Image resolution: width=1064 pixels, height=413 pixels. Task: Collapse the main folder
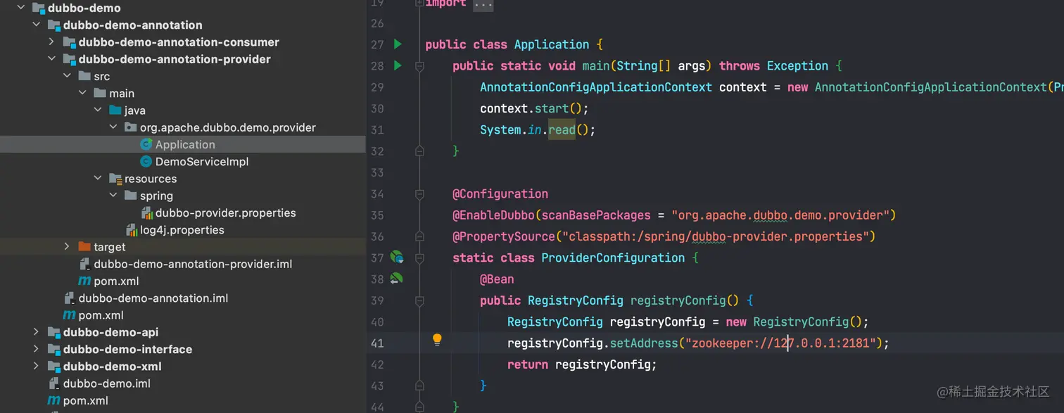tap(82, 94)
